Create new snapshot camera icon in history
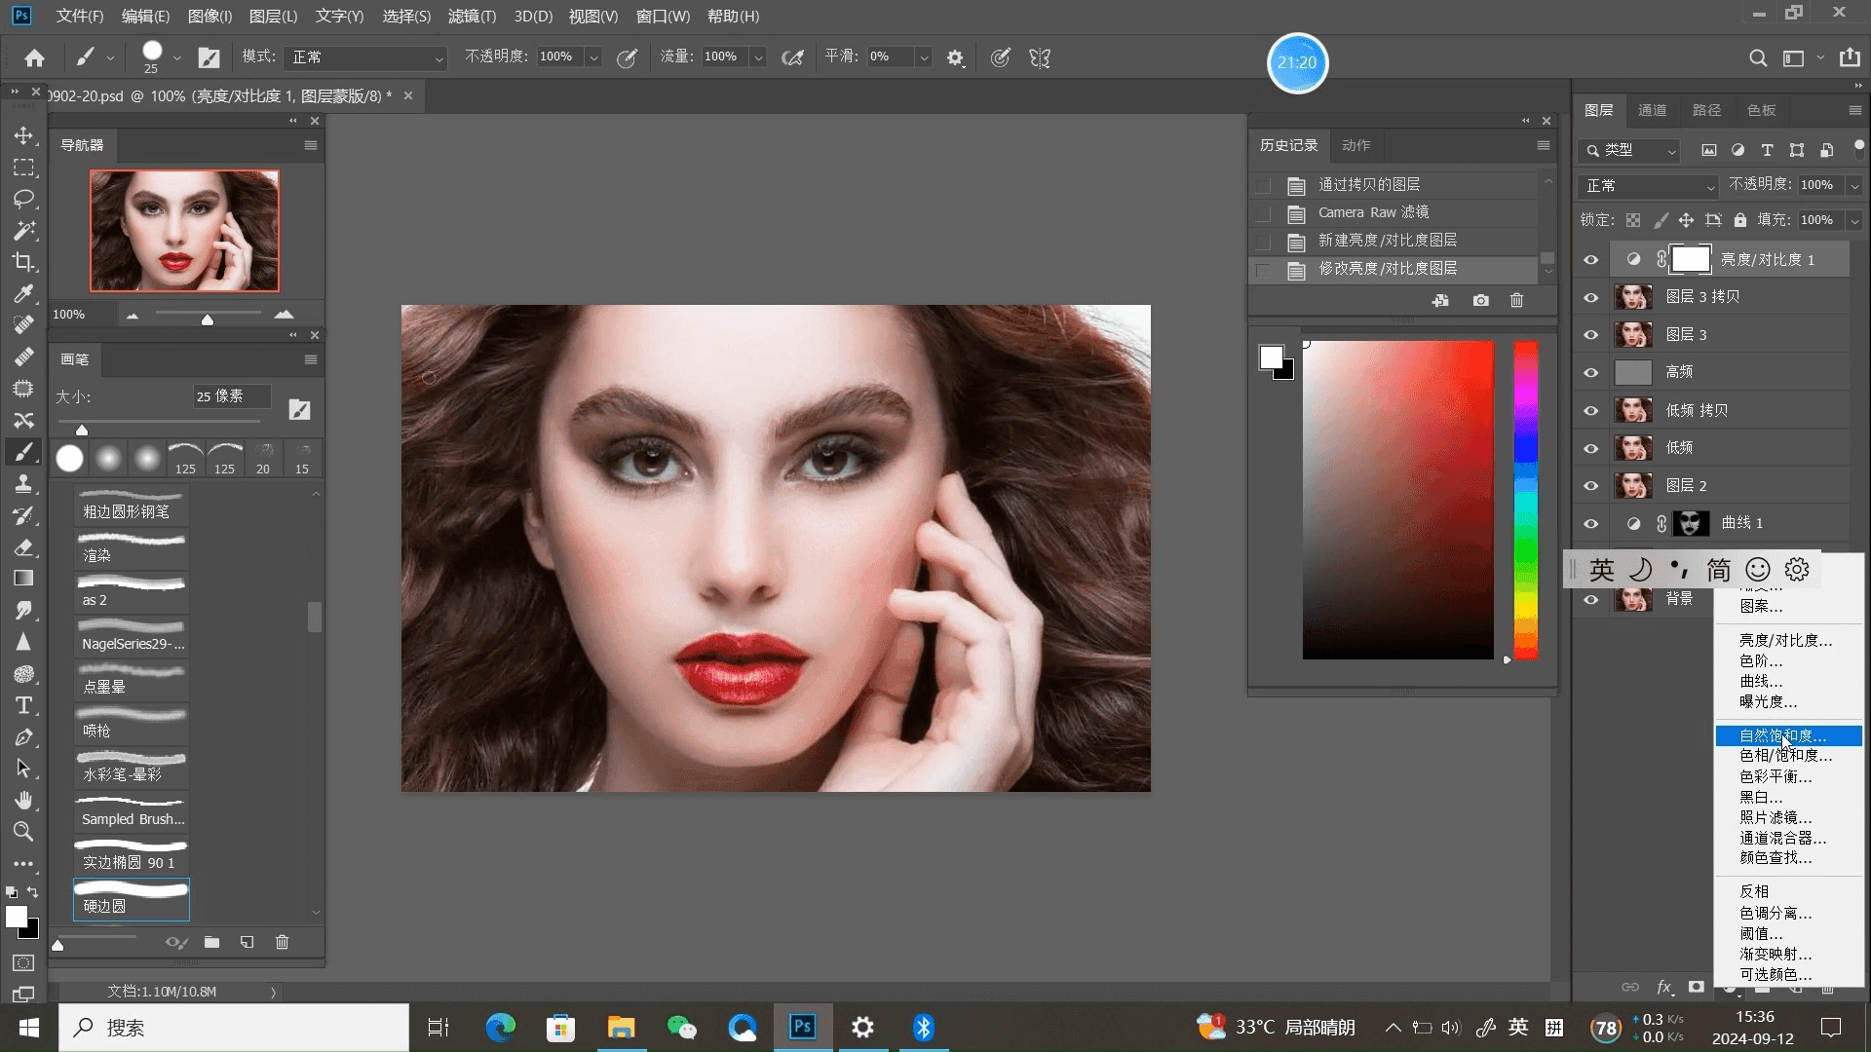Image resolution: width=1871 pixels, height=1052 pixels. (1480, 300)
